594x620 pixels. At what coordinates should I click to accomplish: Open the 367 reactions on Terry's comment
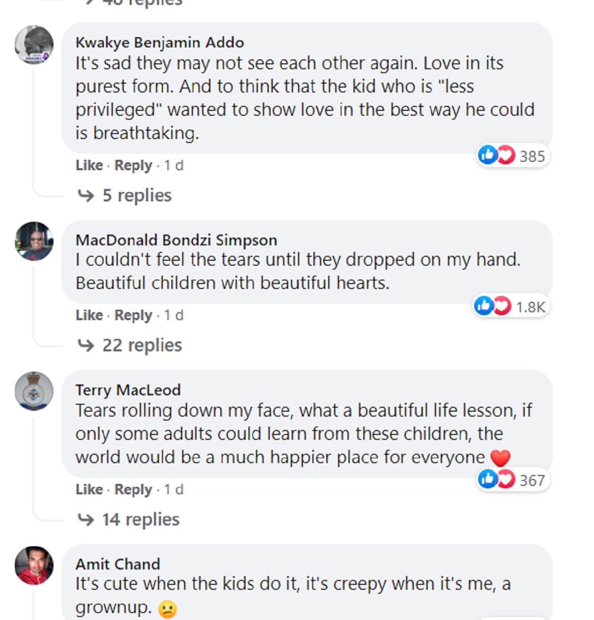[x=513, y=479]
